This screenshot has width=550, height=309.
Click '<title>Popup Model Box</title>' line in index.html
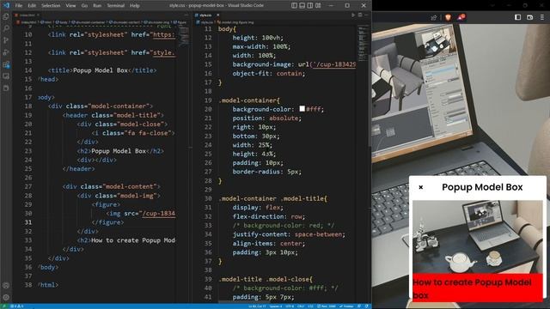[x=102, y=70]
